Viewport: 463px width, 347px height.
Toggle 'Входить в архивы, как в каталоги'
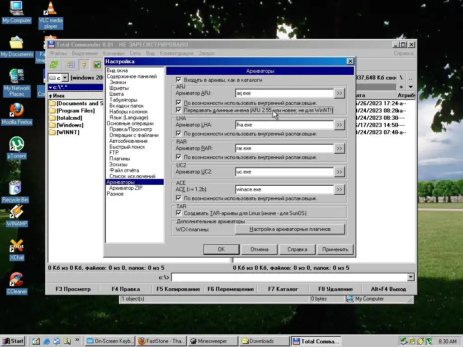click(x=179, y=80)
